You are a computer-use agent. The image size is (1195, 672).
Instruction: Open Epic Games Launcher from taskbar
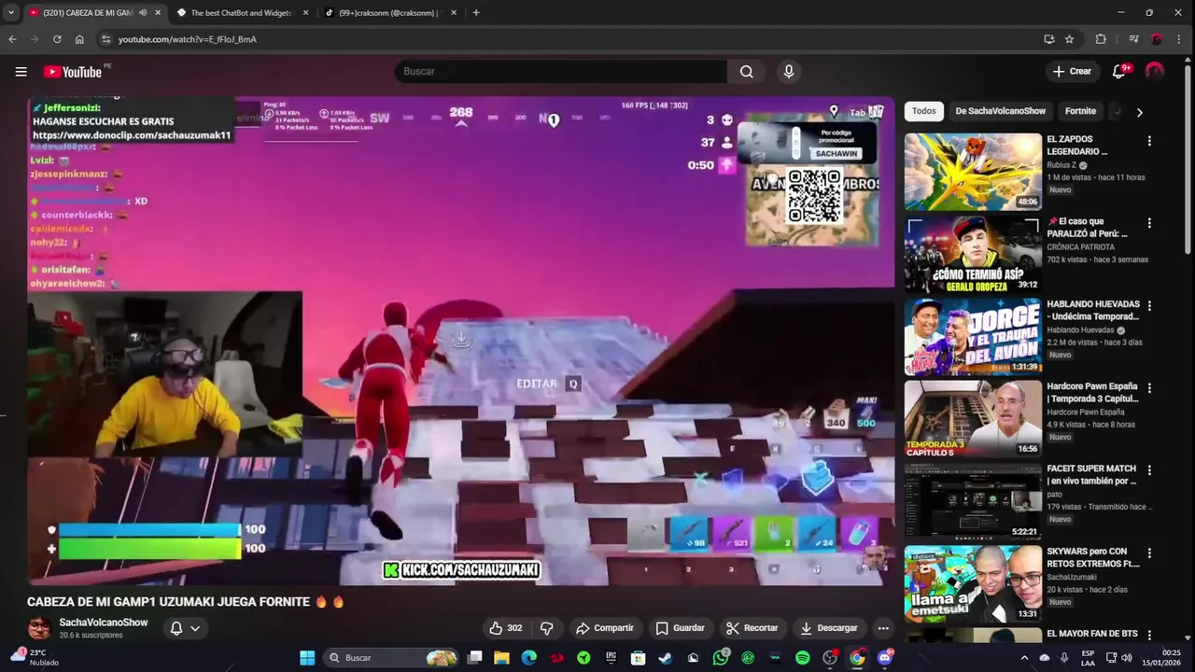pyautogui.click(x=612, y=658)
